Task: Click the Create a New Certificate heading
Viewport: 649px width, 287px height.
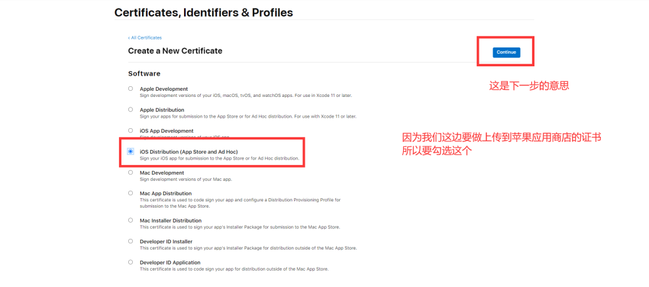Action: click(175, 51)
